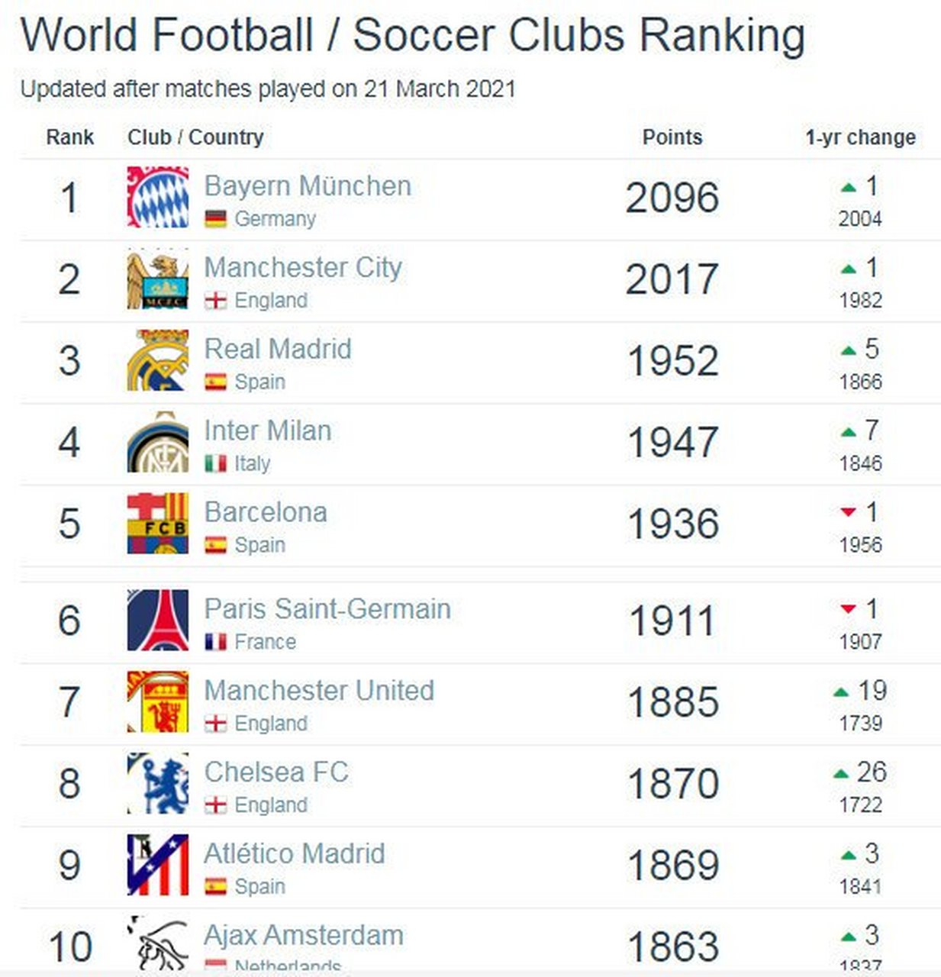Click the Bayern München club crest
Image resolution: width=941 pixels, height=977 pixels.
coord(158,197)
